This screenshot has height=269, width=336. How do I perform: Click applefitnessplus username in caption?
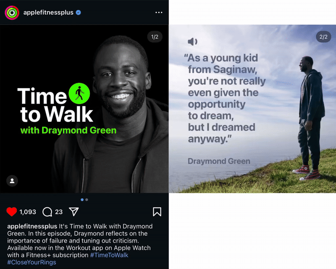coord(32,226)
